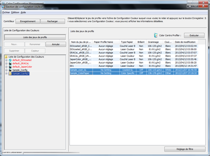Click the application icon in the title bar
Viewport: 210px width, 156px height.
(x=3, y=7)
